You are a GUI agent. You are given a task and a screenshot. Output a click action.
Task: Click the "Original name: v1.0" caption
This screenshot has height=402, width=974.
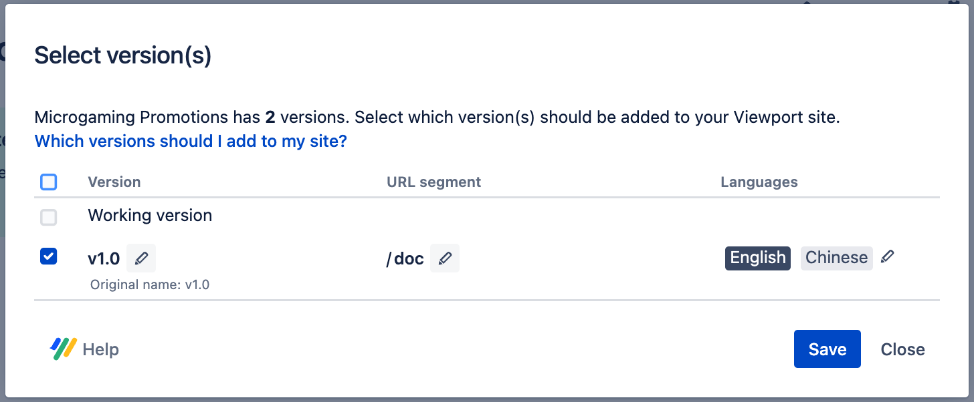point(150,284)
